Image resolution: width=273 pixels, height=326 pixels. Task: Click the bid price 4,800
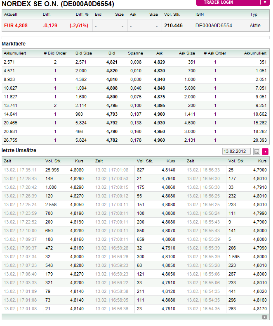click(x=112, y=97)
